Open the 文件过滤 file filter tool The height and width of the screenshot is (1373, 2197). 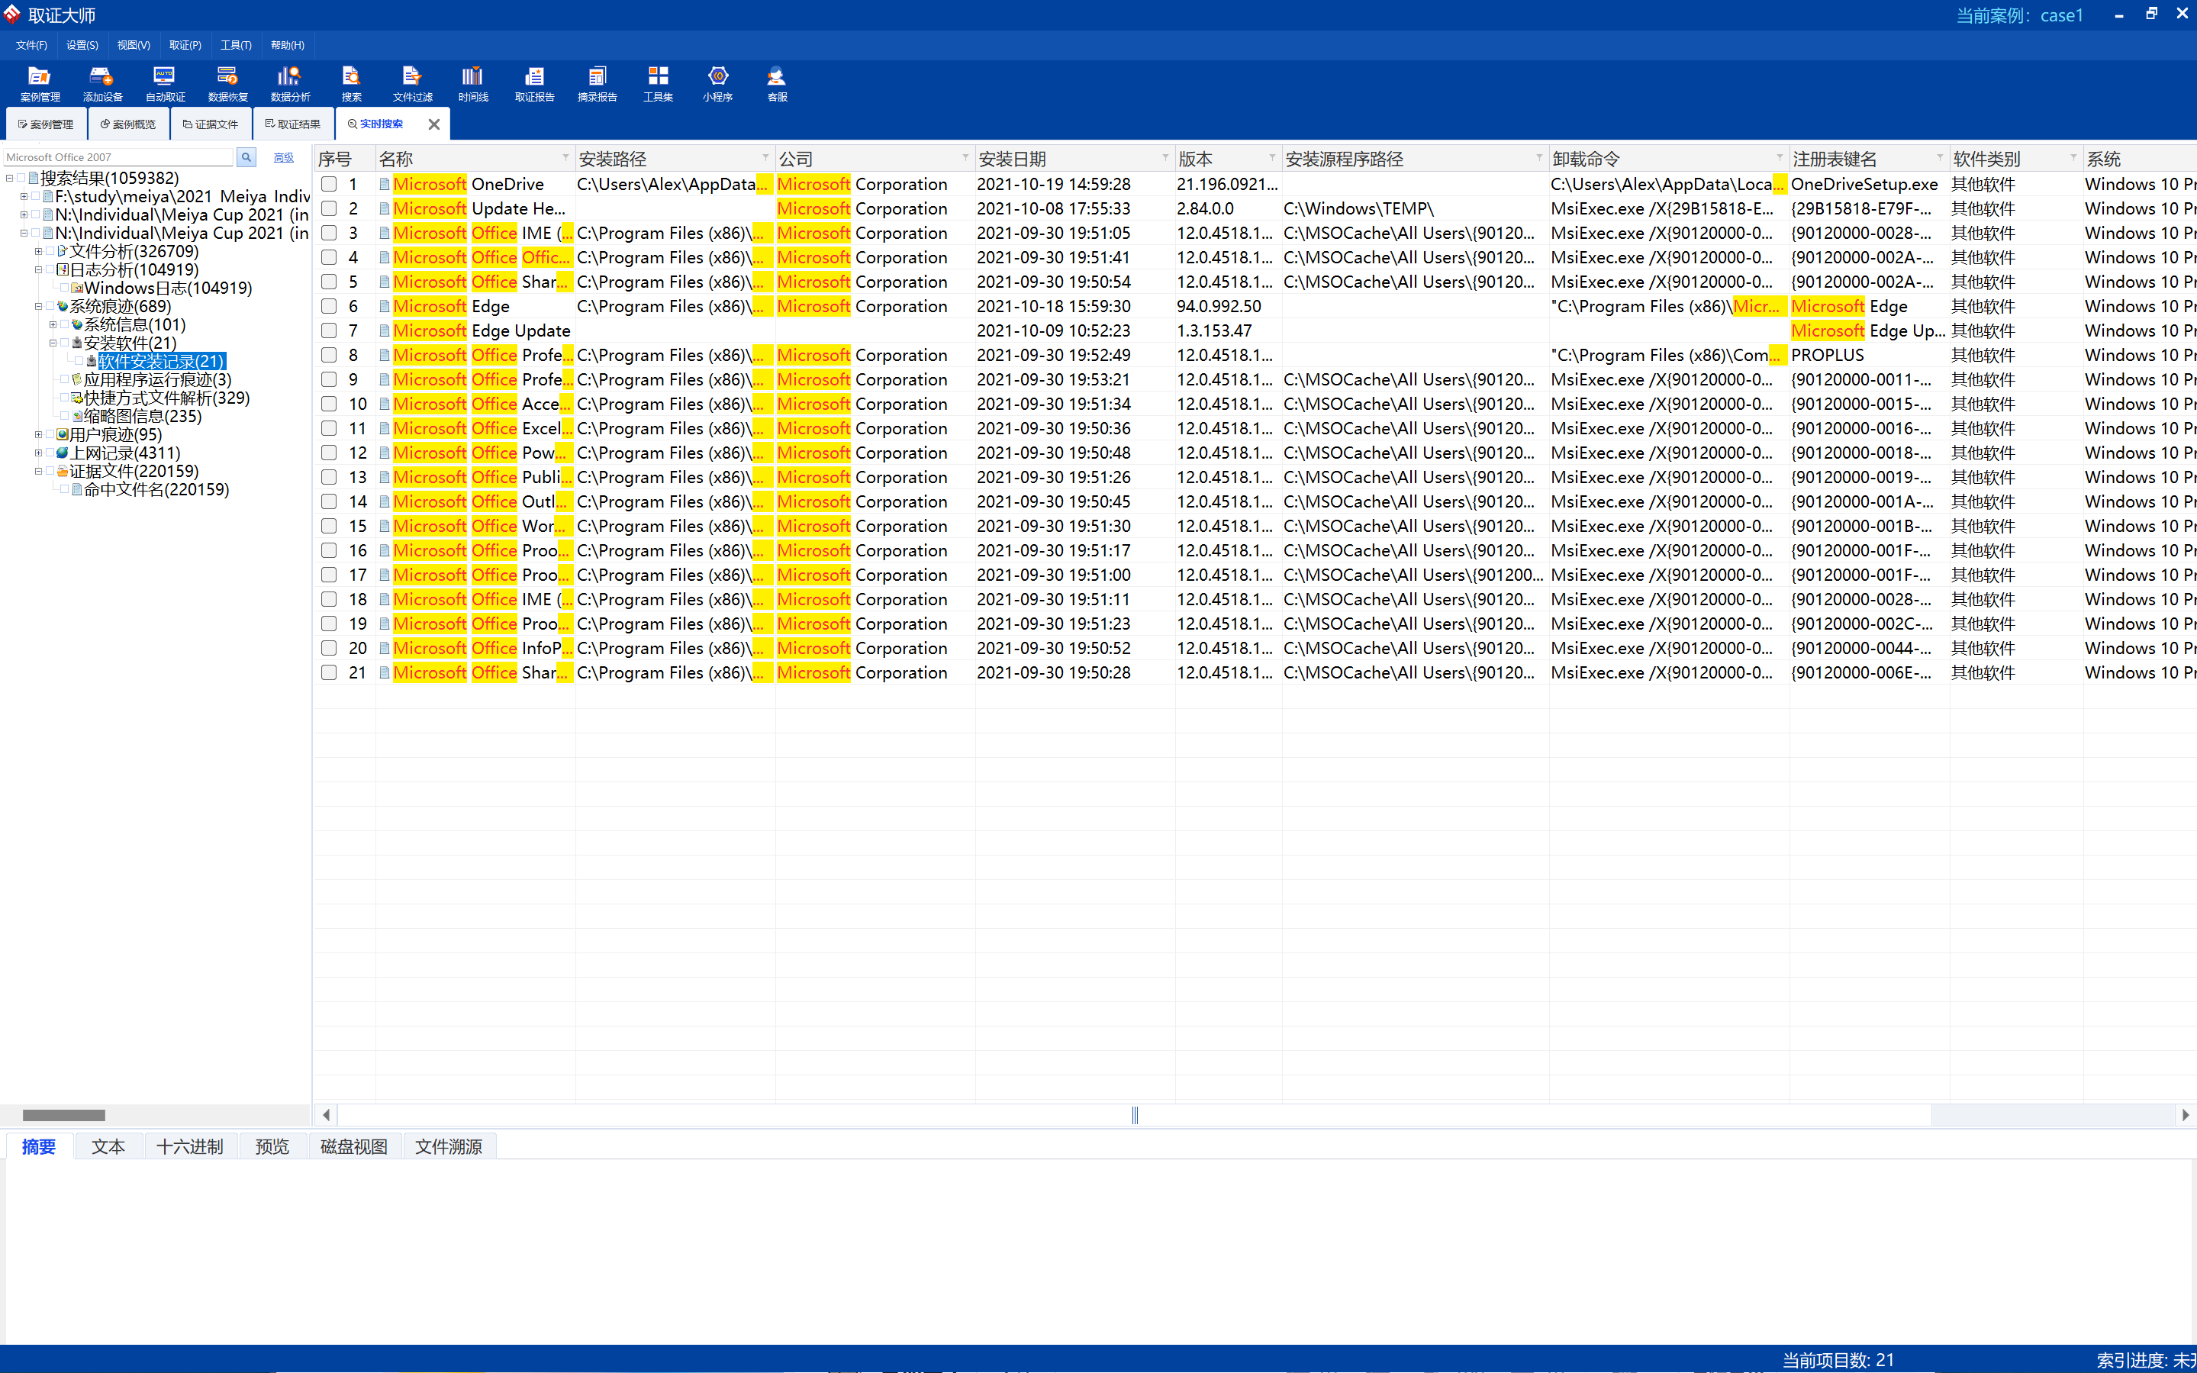coord(412,83)
